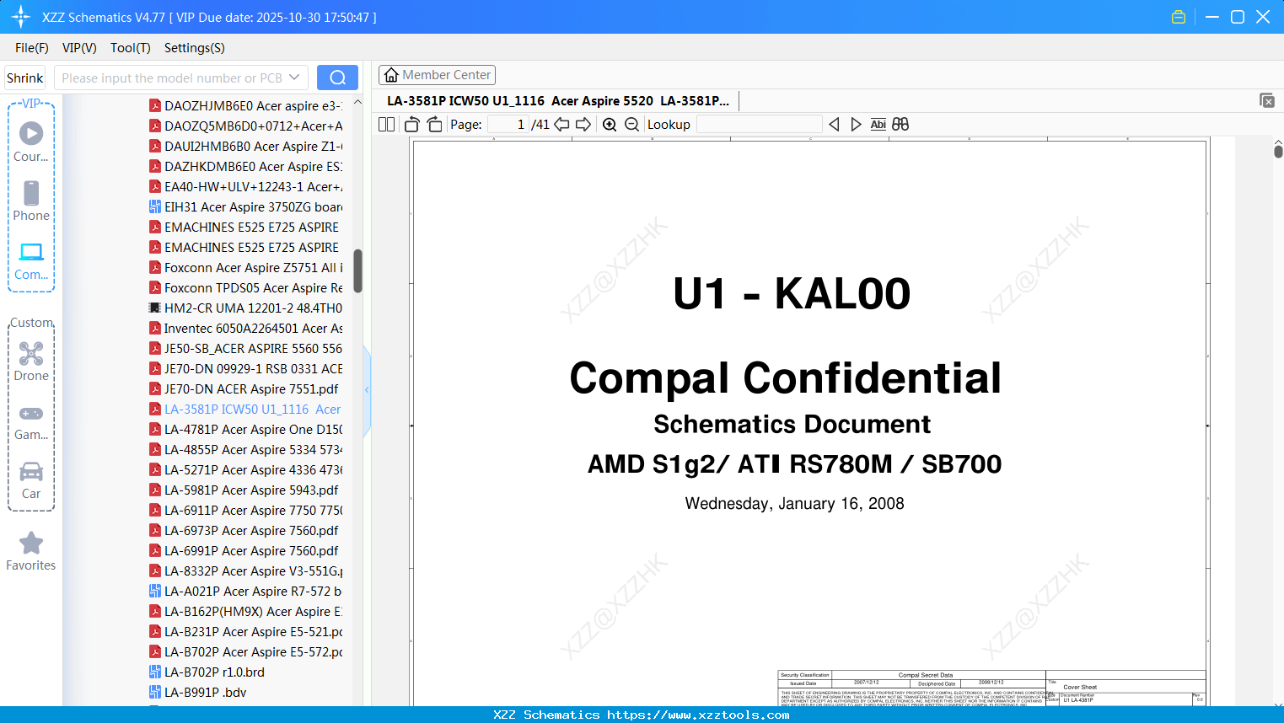The height and width of the screenshot is (723, 1284).
Task: Open DAOZQ5MB6D0+0712+Acer file
Action: tap(245, 126)
